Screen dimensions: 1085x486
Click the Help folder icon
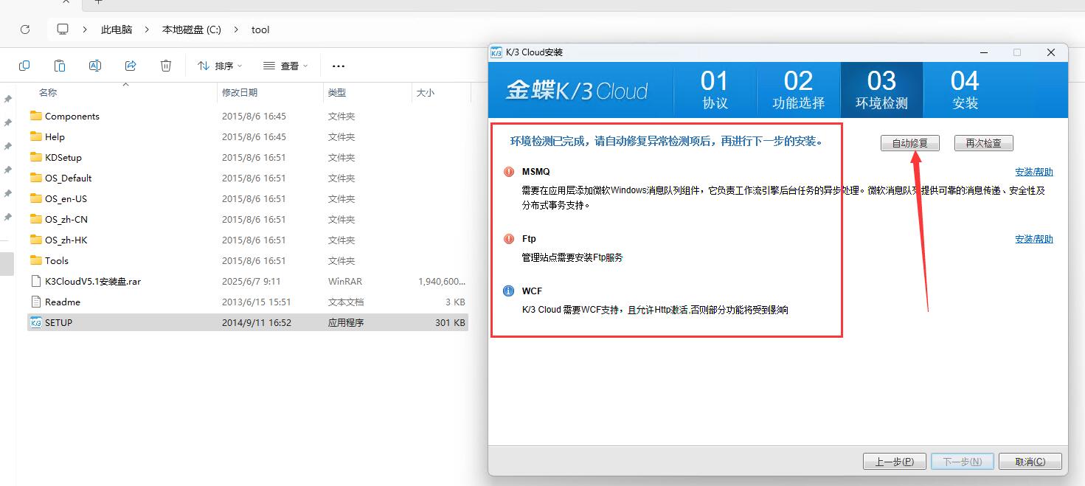click(x=36, y=136)
